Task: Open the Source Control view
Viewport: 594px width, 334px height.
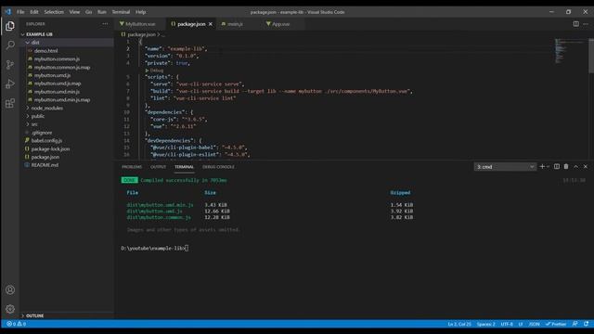Action: [10, 64]
